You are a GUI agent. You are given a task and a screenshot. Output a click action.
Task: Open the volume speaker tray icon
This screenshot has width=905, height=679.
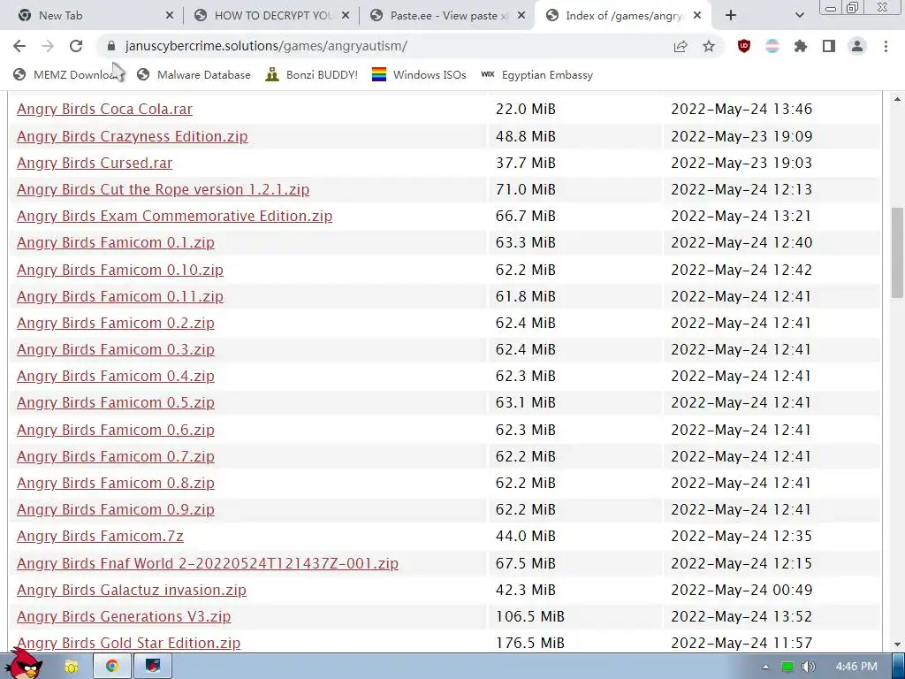point(808,667)
